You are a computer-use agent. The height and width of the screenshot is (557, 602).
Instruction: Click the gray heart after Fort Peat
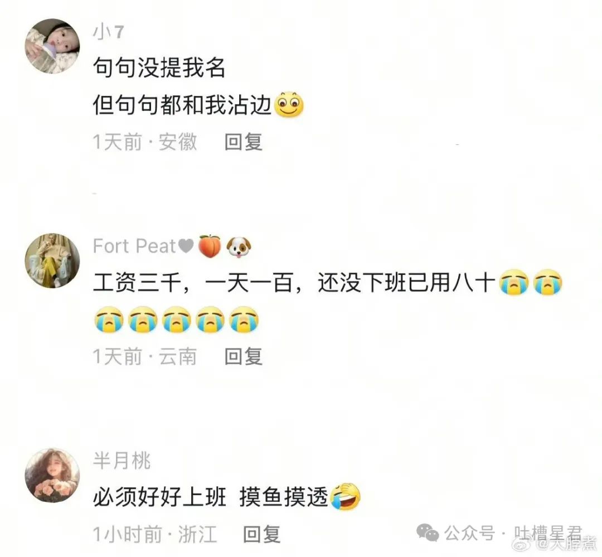[x=186, y=246]
